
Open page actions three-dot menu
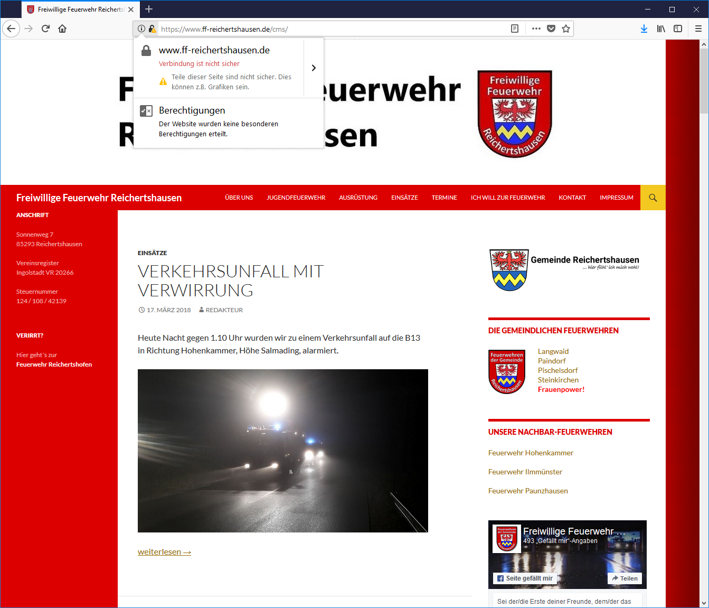(x=536, y=29)
